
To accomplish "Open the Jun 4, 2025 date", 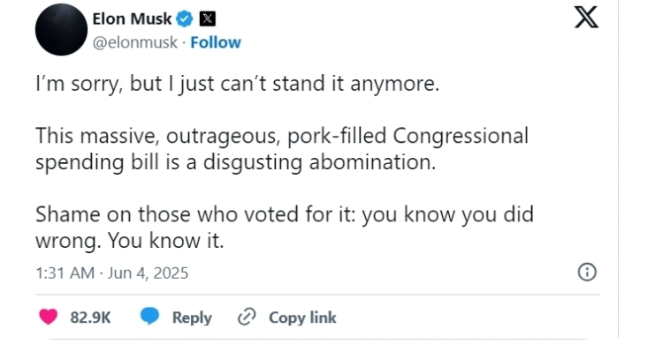I will coord(148,273).
